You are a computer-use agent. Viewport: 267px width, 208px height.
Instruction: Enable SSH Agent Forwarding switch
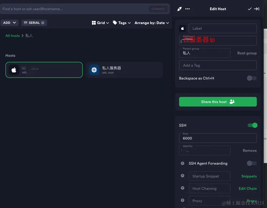252,163
